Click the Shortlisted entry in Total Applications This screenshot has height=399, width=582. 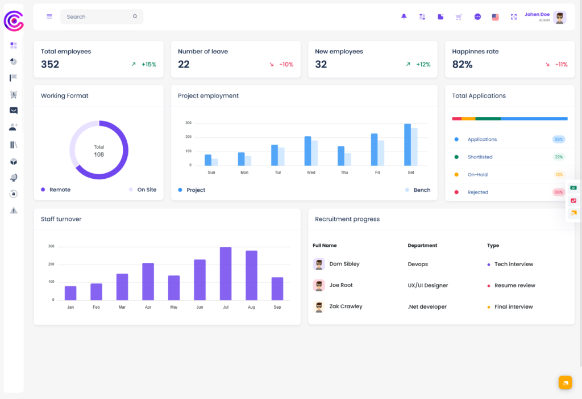tap(481, 157)
